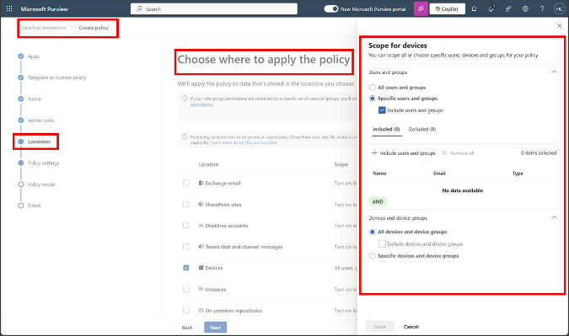Open the settings gear icon
Screen dimensions: 569x336
point(525,8)
